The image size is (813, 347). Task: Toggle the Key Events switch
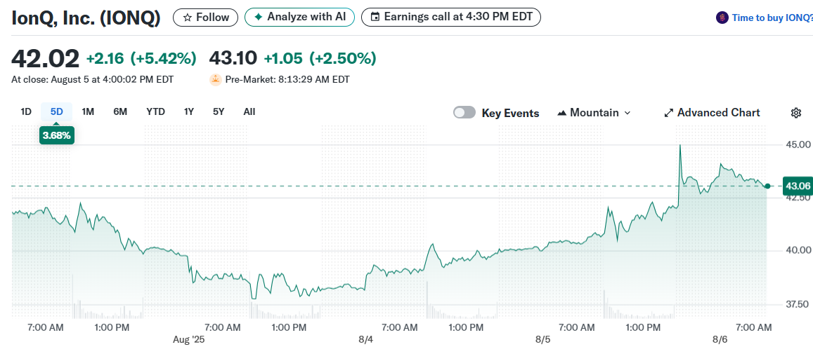tap(464, 113)
